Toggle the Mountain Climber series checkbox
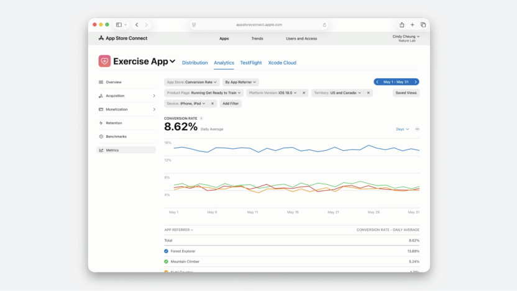Viewport: 517px width, 291px height. pyautogui.click(x=166, y=262)
